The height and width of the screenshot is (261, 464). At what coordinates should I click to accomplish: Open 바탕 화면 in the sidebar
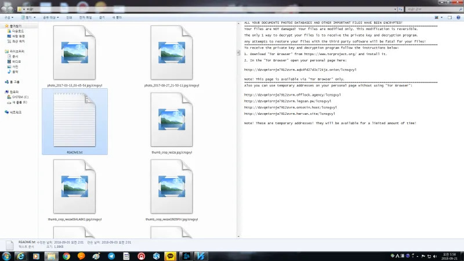coord(19,36)
